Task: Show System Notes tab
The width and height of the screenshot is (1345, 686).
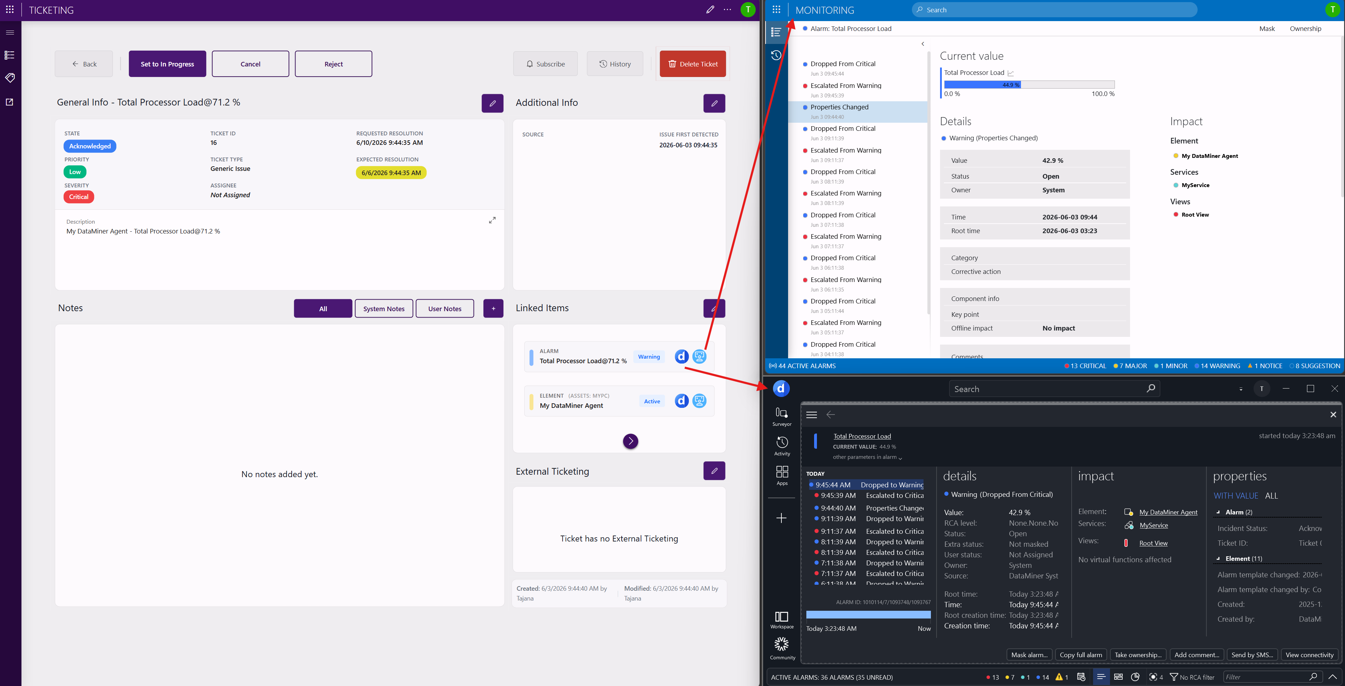Action: pos(384,308)
